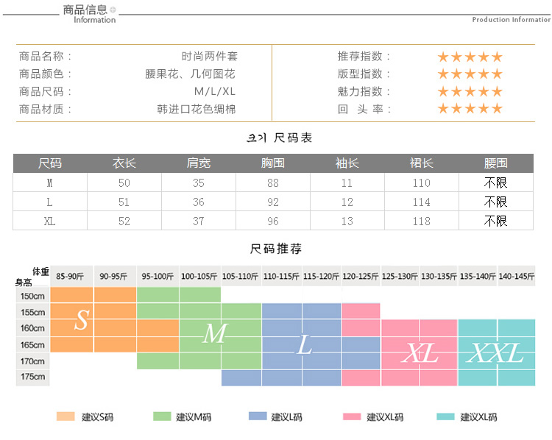Click the 胸围 column header
This screenshot has width=552, height=440.
272,163
